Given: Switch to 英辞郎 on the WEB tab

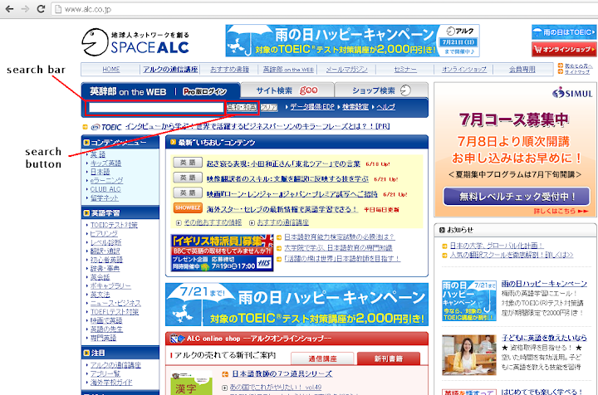Looking at the screenshot, I should coord(128,92).
